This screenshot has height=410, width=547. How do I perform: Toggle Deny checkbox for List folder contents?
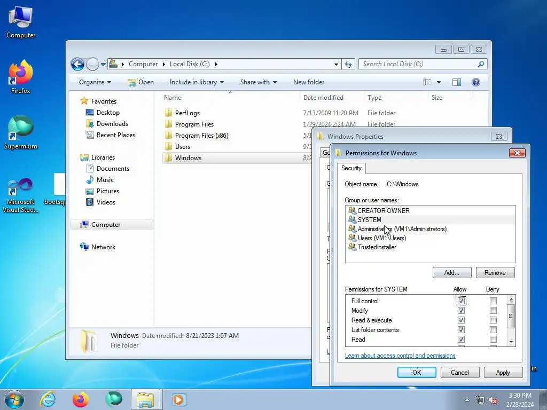coord(493,329)
